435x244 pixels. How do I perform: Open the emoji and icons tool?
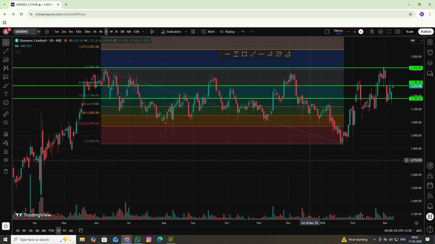click(x=6, y=103)
